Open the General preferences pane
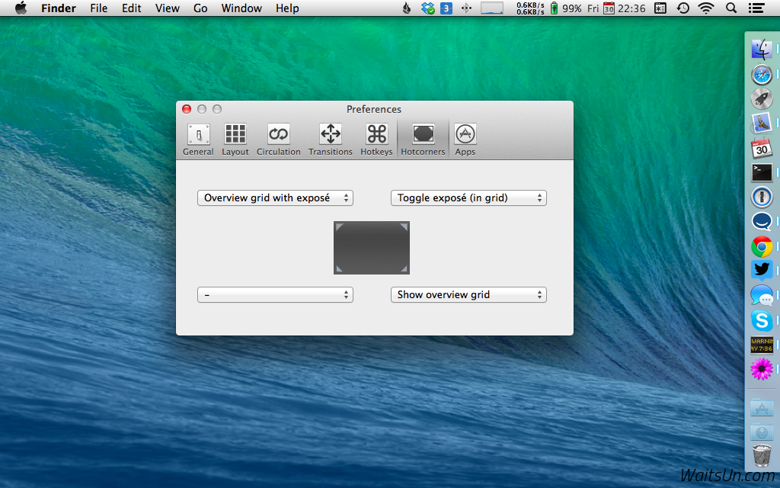The image size is (780, 488). (198, 140)
